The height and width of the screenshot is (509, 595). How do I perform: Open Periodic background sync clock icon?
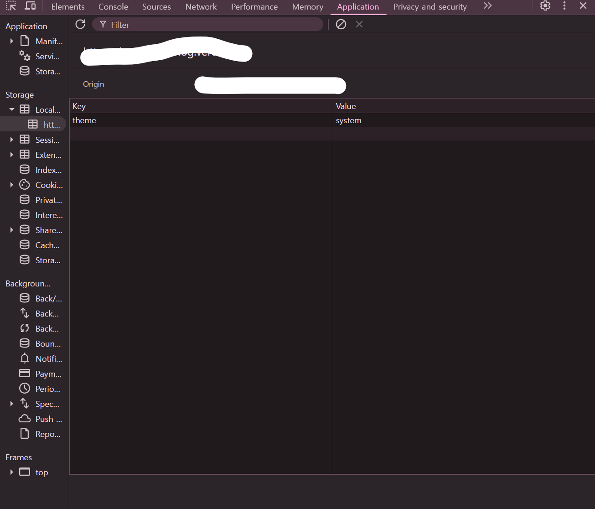click(x=25, y=389)
